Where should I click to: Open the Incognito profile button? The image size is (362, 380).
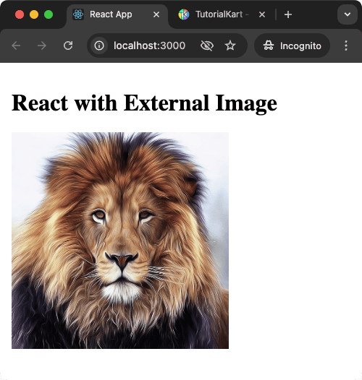(292, 46)
